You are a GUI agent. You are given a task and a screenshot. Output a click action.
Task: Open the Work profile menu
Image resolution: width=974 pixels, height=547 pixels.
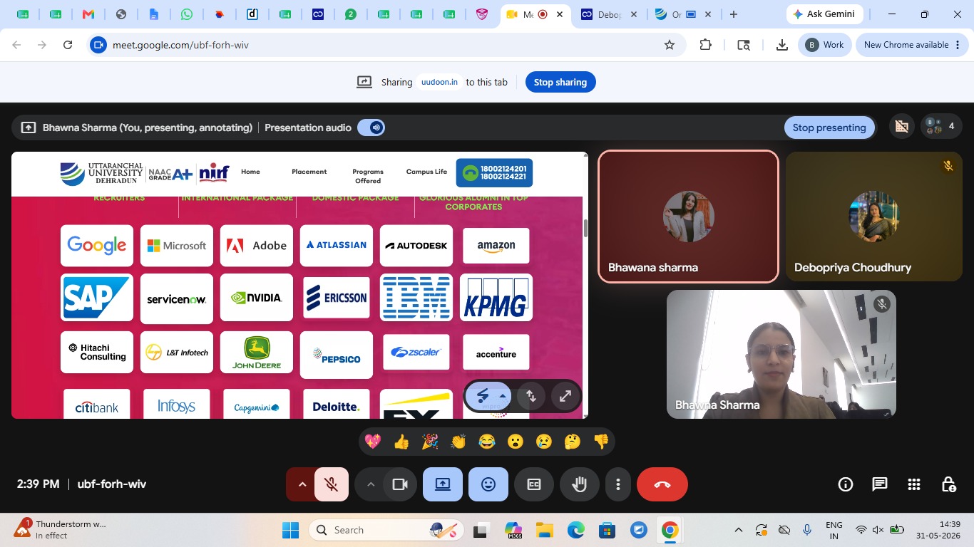pyautogui.click(x=824, y=45)
